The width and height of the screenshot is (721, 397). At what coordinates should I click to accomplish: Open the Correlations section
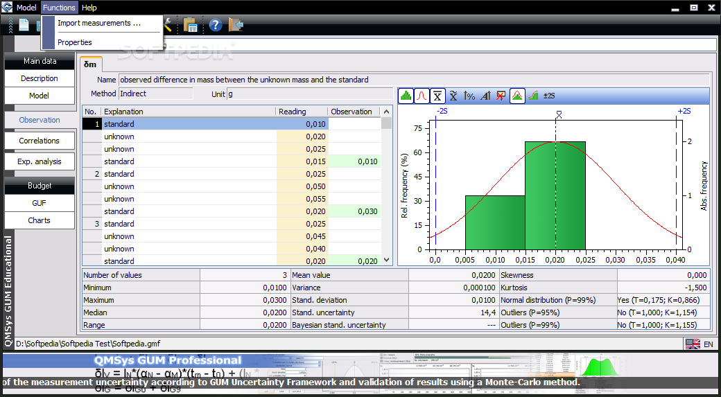40,141
